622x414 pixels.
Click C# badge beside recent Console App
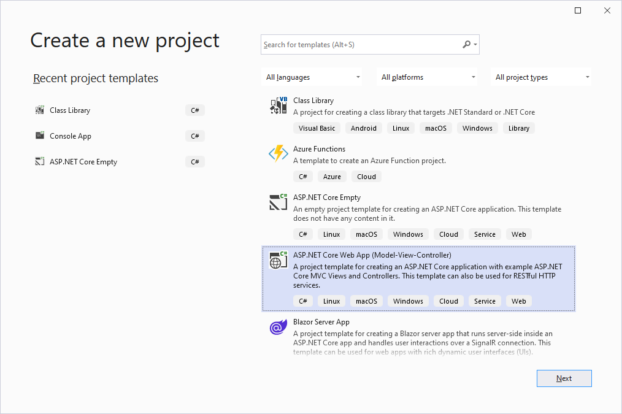(x=195, y=136)
